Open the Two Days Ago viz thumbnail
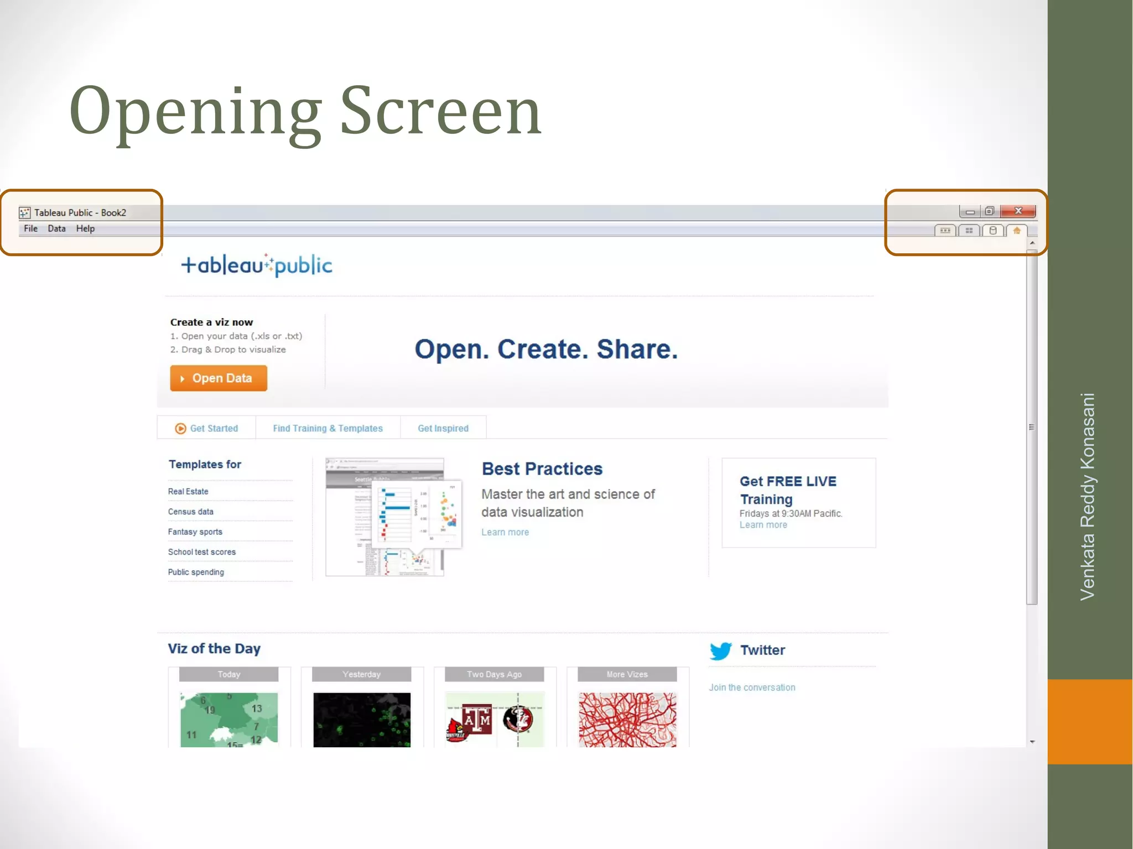Image resolution: width=1133 pixels, height=849 pixels. [x=495, y=720]
